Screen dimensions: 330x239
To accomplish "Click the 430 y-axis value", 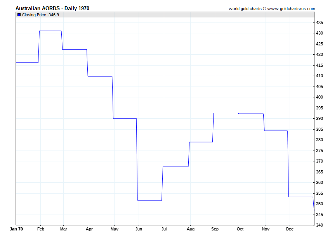I will [320, 33].
